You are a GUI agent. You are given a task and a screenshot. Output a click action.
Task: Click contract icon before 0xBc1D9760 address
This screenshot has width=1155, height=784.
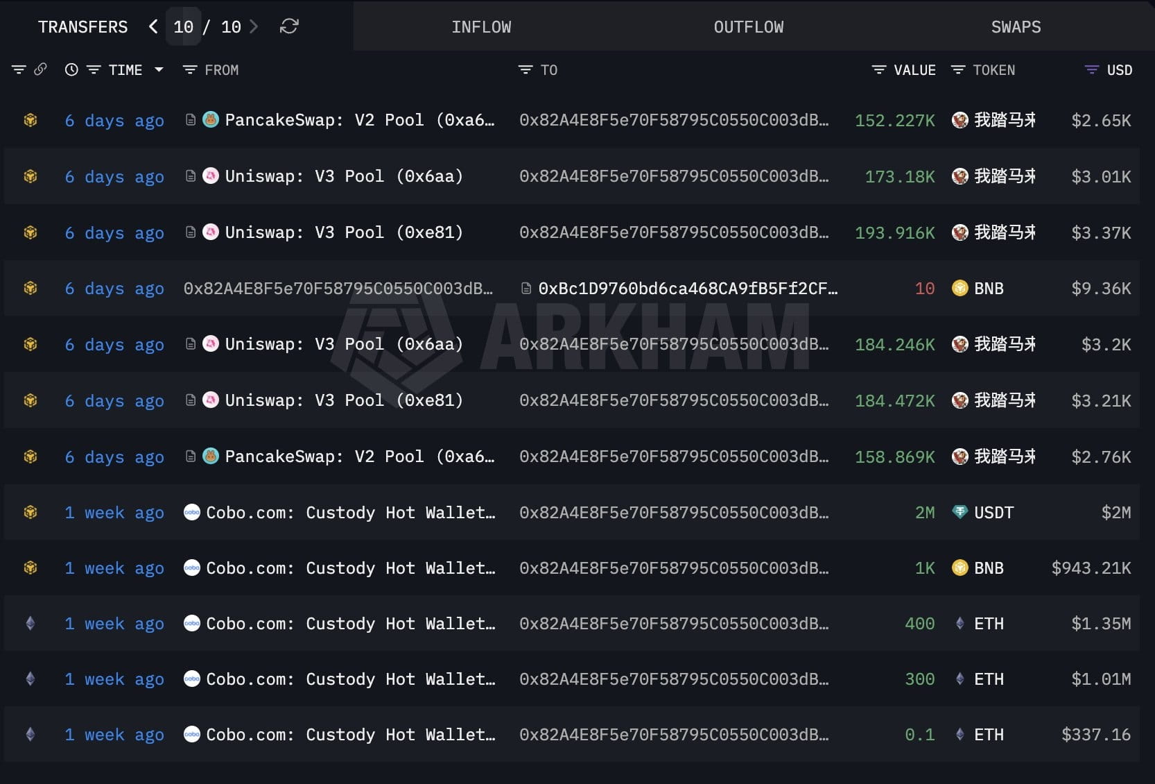(x=526, y=288)
